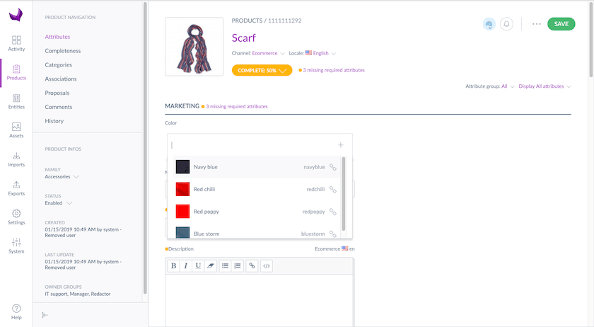
Task: Select the Categories navigation item
Action: [58, 65]
